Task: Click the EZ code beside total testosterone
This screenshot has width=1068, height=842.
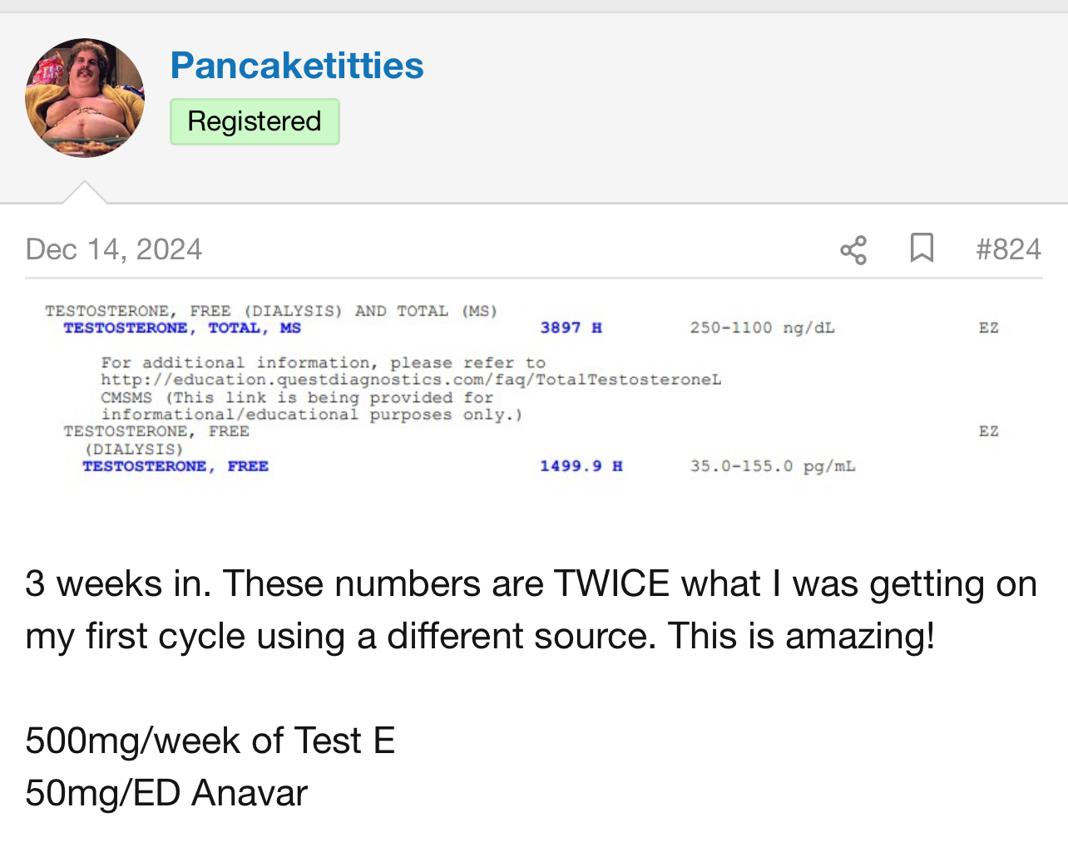Action: [988, 327]
